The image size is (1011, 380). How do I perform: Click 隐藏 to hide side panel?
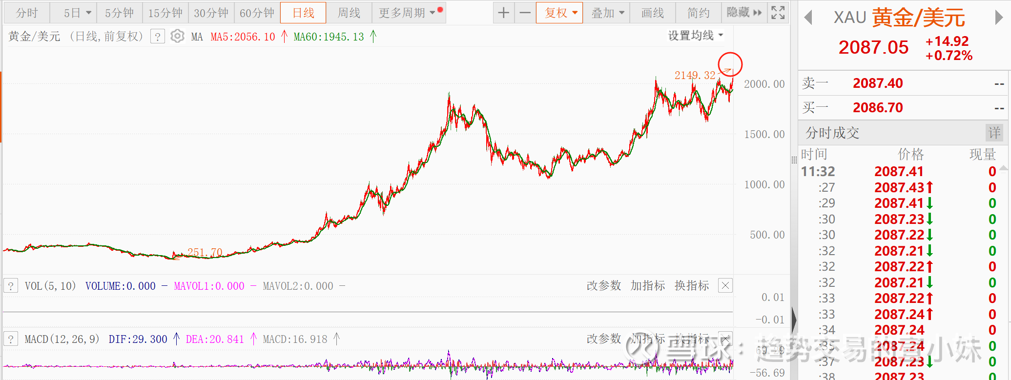point(744,13)
